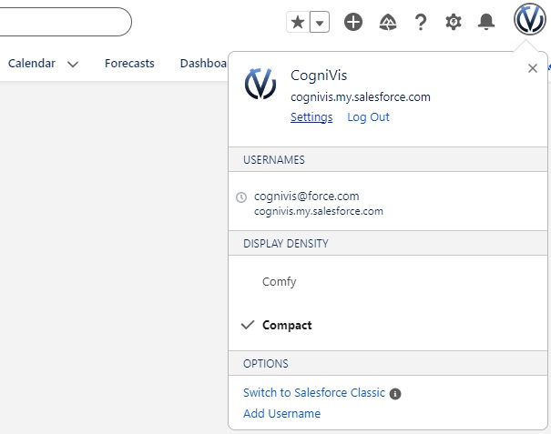Click the Favorites star icon
The width and height of the screenshot is (551, 434).
click(x=297, y=23)
